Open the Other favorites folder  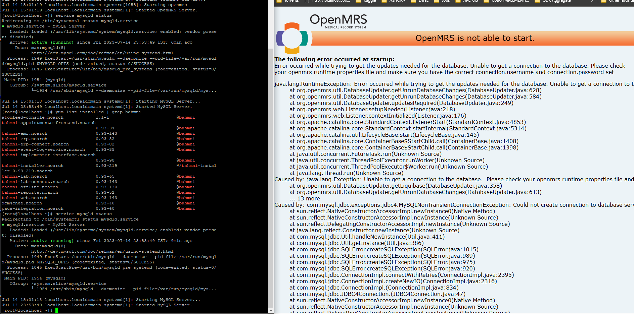tap(617, 1)
